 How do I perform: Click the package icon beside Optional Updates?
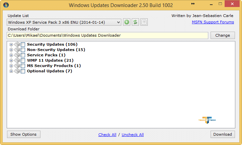pos(17,71)
